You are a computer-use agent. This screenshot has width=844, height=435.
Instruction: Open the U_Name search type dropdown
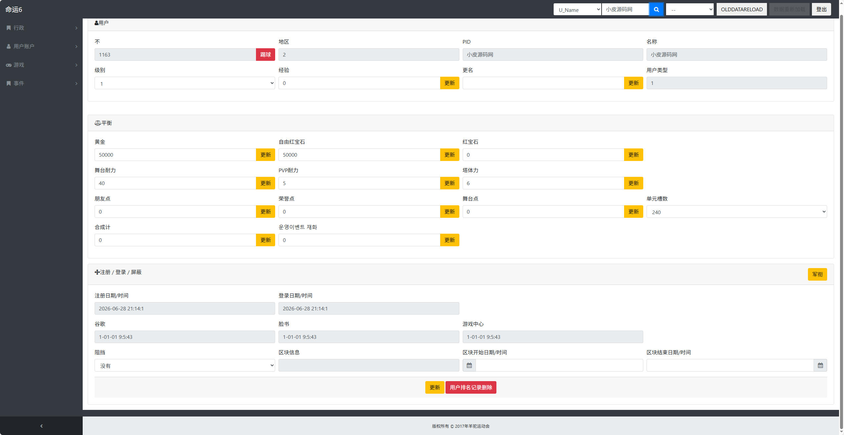tap(577, 9)
